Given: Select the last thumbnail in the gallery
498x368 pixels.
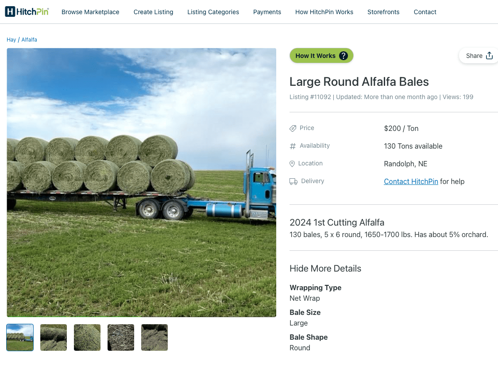Looking at the screenshot, I should tap(154, 337).
